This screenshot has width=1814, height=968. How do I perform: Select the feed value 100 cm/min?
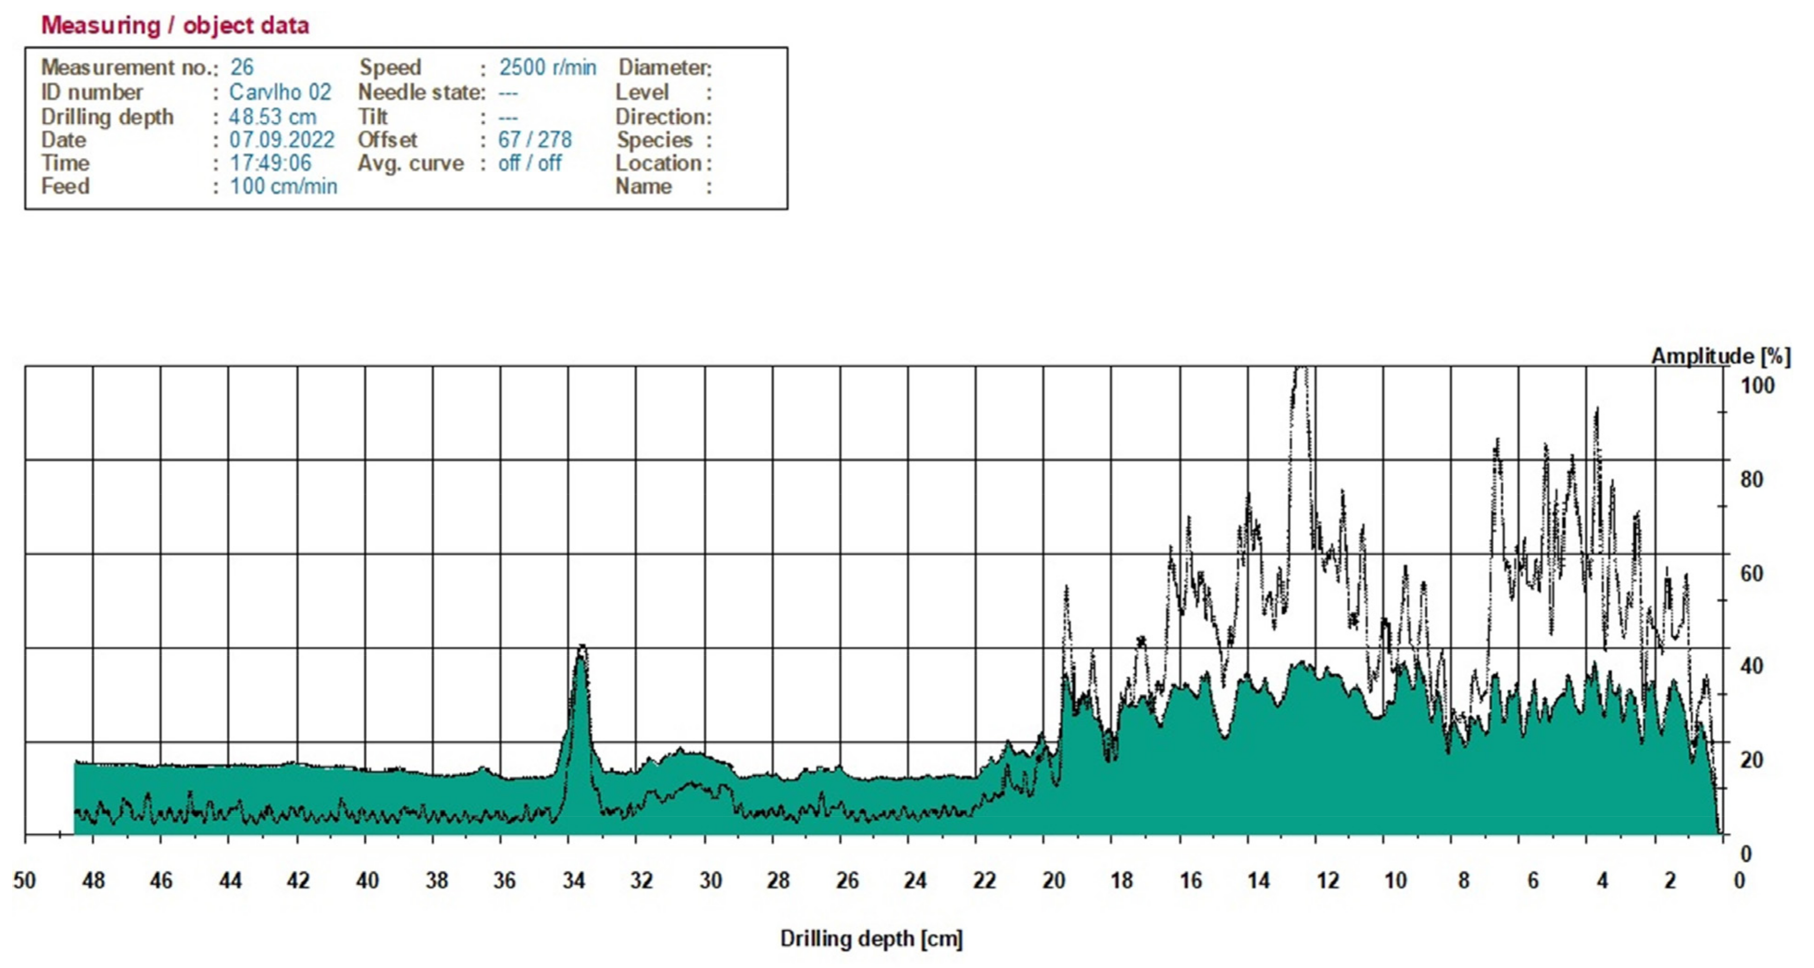coord(283,186)
